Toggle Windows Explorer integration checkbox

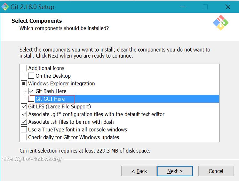coord(24,83)
